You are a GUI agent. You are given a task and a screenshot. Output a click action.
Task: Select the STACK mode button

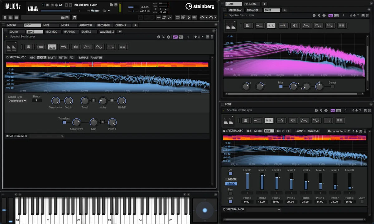click(x=231, y=184)
